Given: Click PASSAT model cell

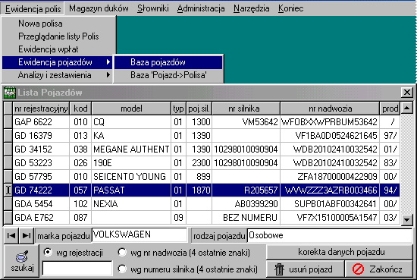Looking at the screenshot, I should (131, 190).
